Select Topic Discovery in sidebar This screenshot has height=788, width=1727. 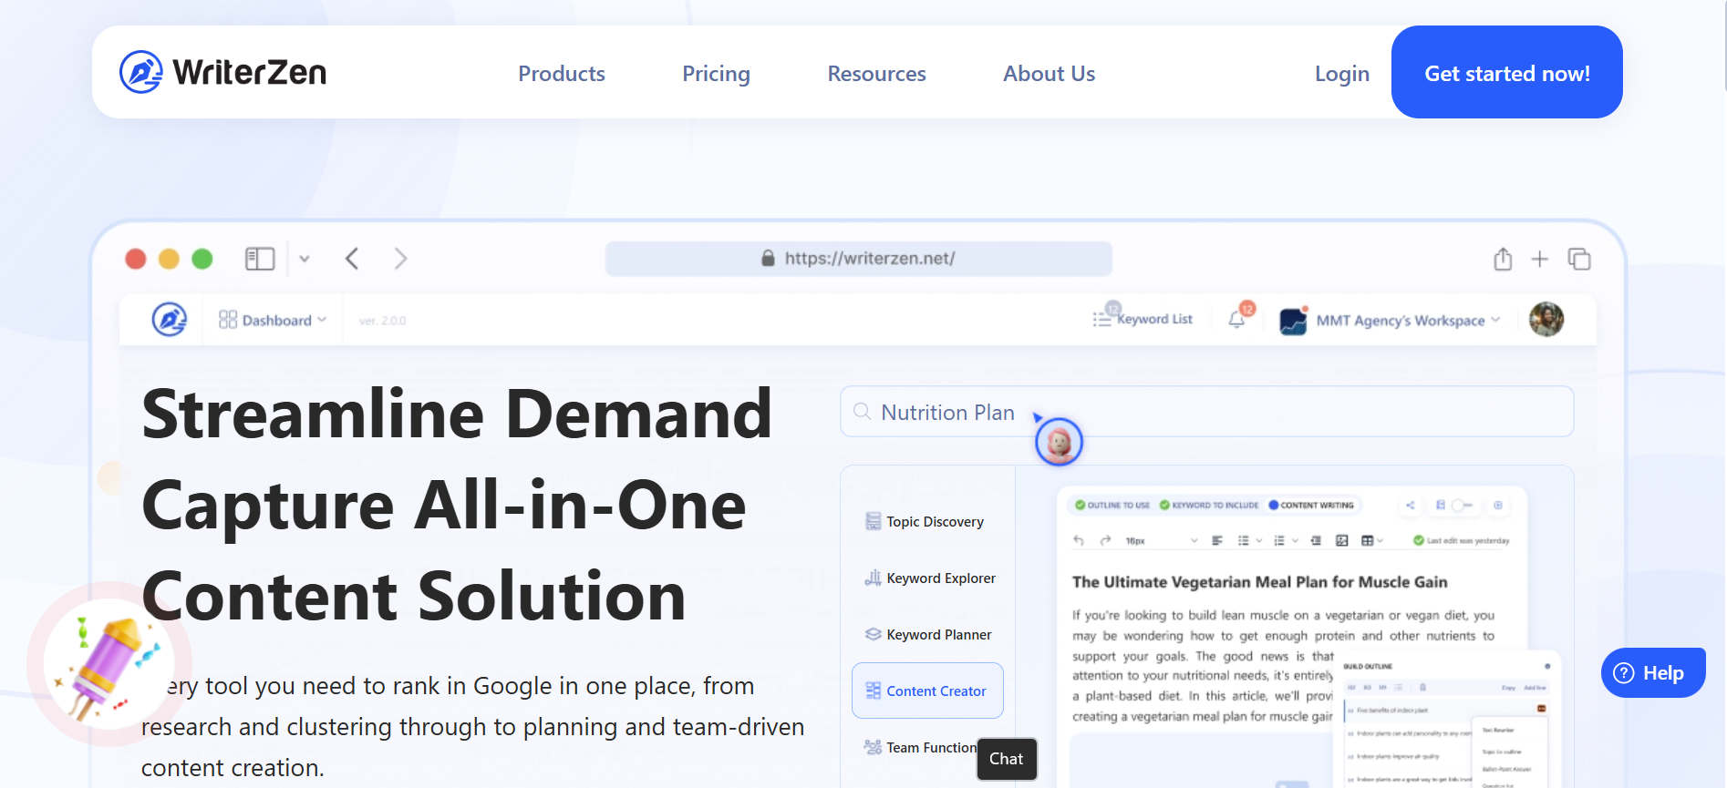(925, 522)
